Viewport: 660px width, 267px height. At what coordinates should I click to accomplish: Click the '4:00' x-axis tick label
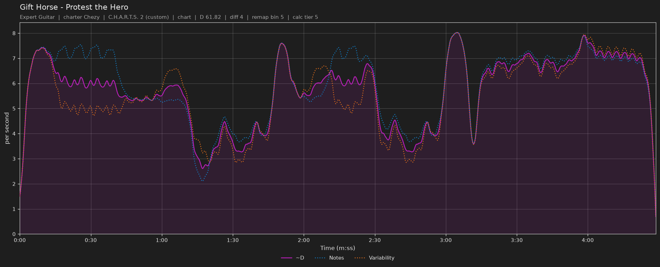coord(588,240)
